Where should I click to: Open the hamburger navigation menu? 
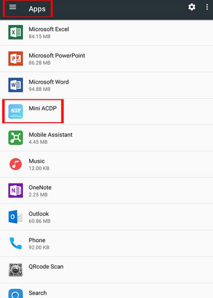(x=13, y=7)
